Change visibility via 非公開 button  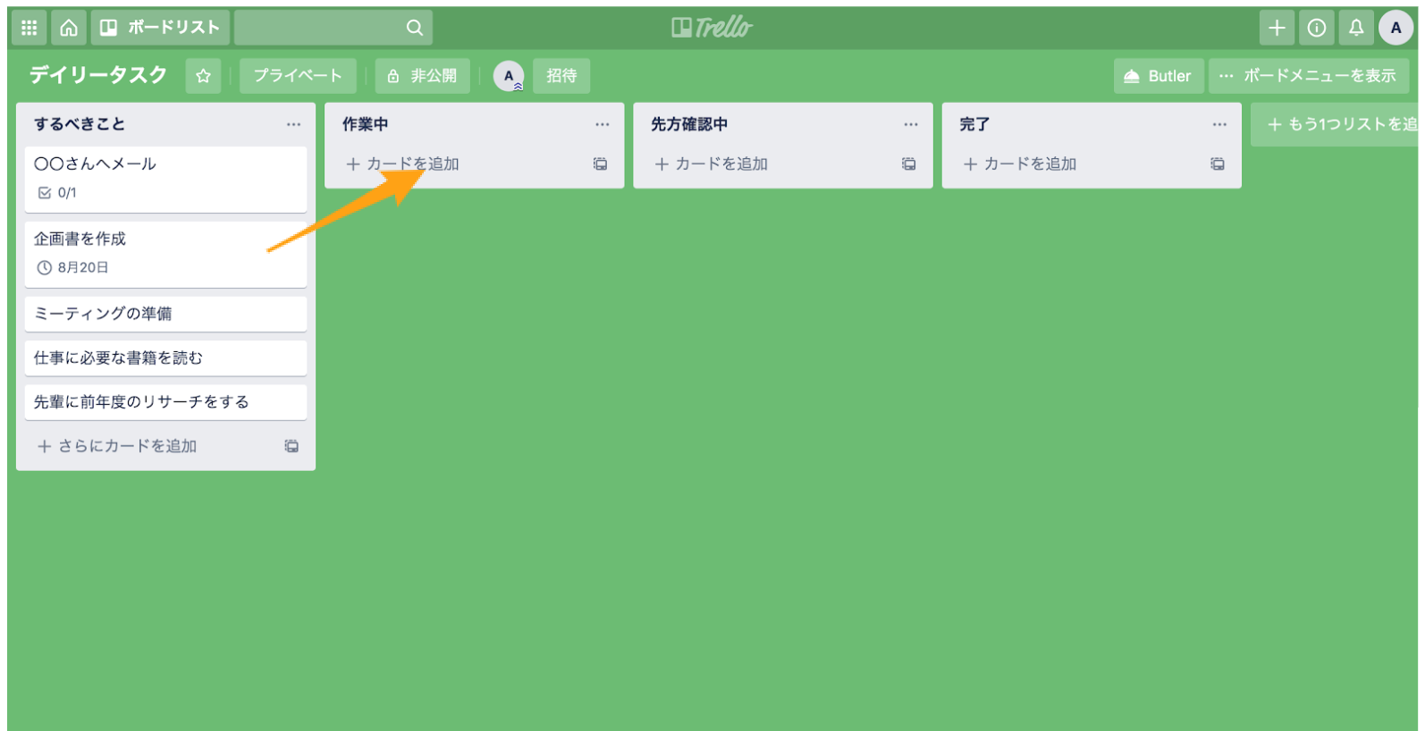(423, 76)
